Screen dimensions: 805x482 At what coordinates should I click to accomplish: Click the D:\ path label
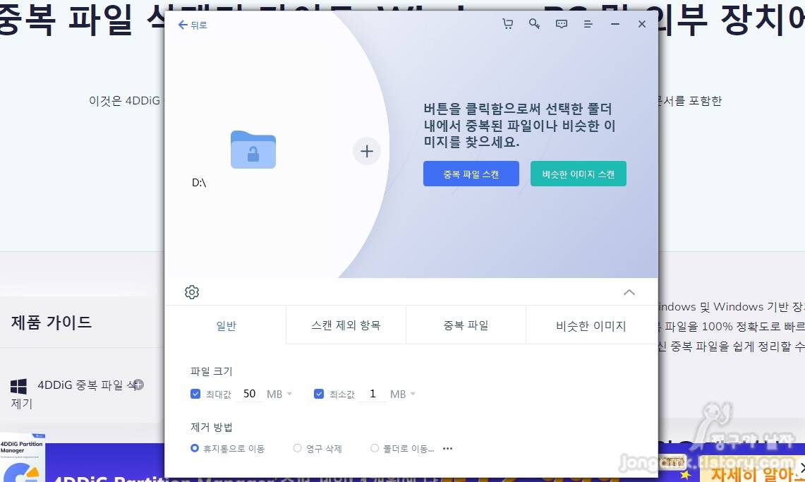pyautogui.click(x=199, y=182)
